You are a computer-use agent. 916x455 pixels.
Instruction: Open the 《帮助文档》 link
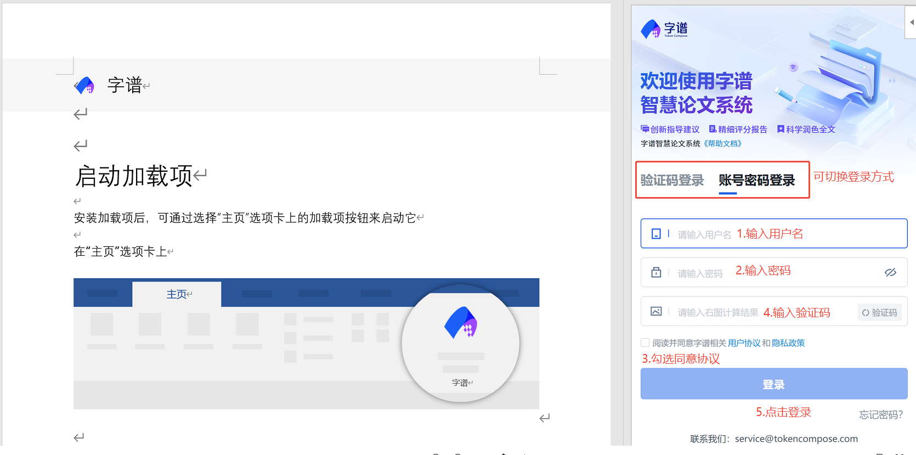722,143
